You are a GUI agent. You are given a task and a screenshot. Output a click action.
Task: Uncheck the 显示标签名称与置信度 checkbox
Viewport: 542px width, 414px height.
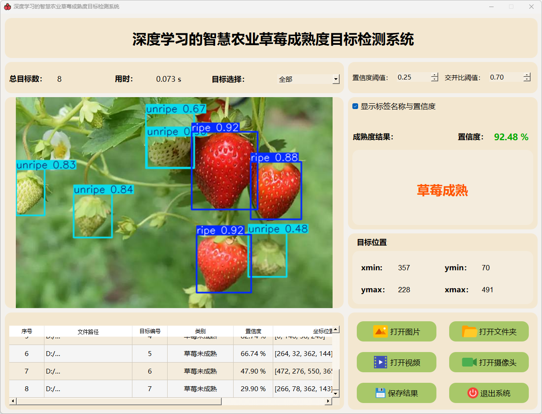[x=355, y=106]
